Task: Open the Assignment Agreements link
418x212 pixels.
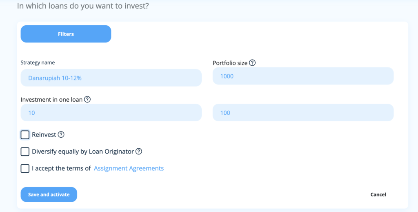Action: click(x=129, y=168)
